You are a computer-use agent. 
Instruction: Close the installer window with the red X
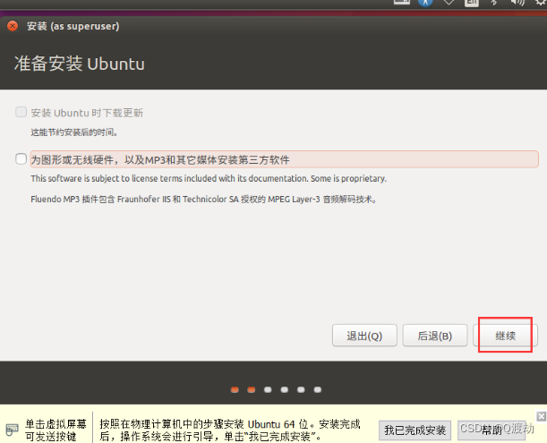[13, 26]
